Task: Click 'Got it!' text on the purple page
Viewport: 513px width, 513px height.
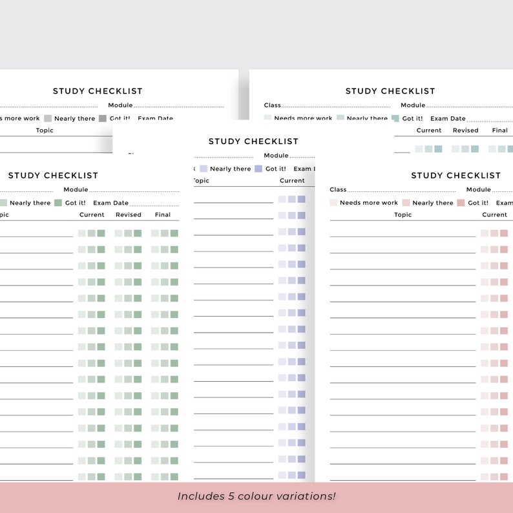Action: coord(275,169)
